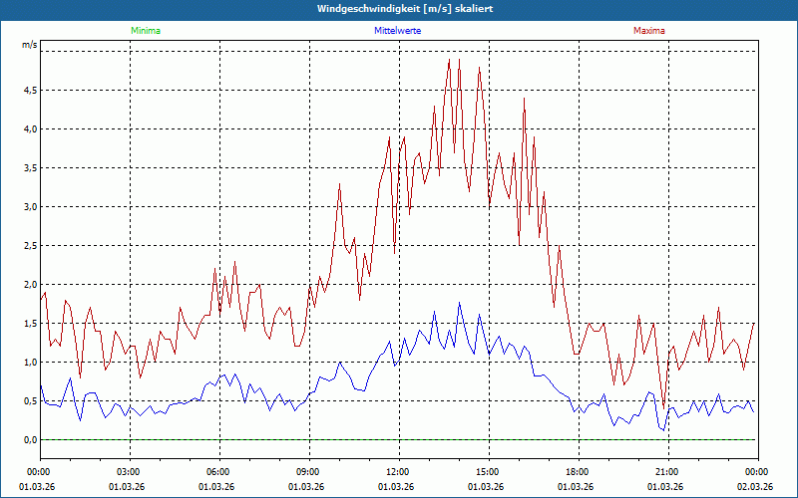This screenshot has height=498, width=798.
Task: Click the 1,0 y-axis value
Action: point(31,363)
